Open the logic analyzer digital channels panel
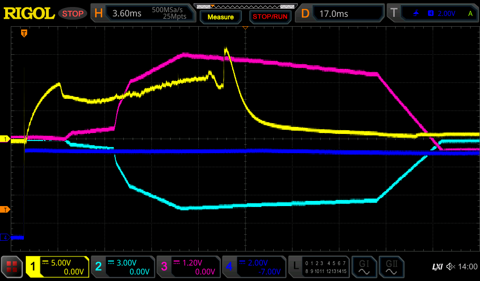This screenshot has width=480, height=281. point(320,267)
